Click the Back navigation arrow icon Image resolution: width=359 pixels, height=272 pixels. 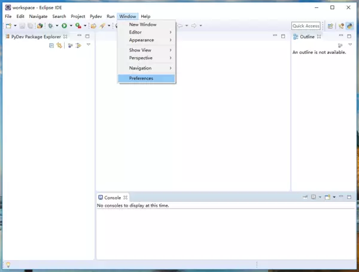click(180, 25)
